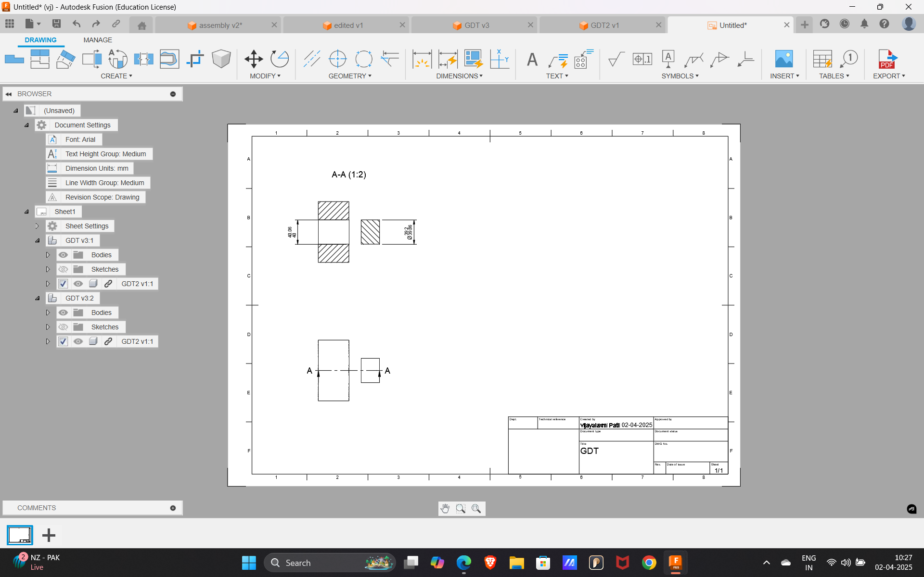Click the Text tool icon
Screen dimensions: 924x577
[x=532, y=59]
